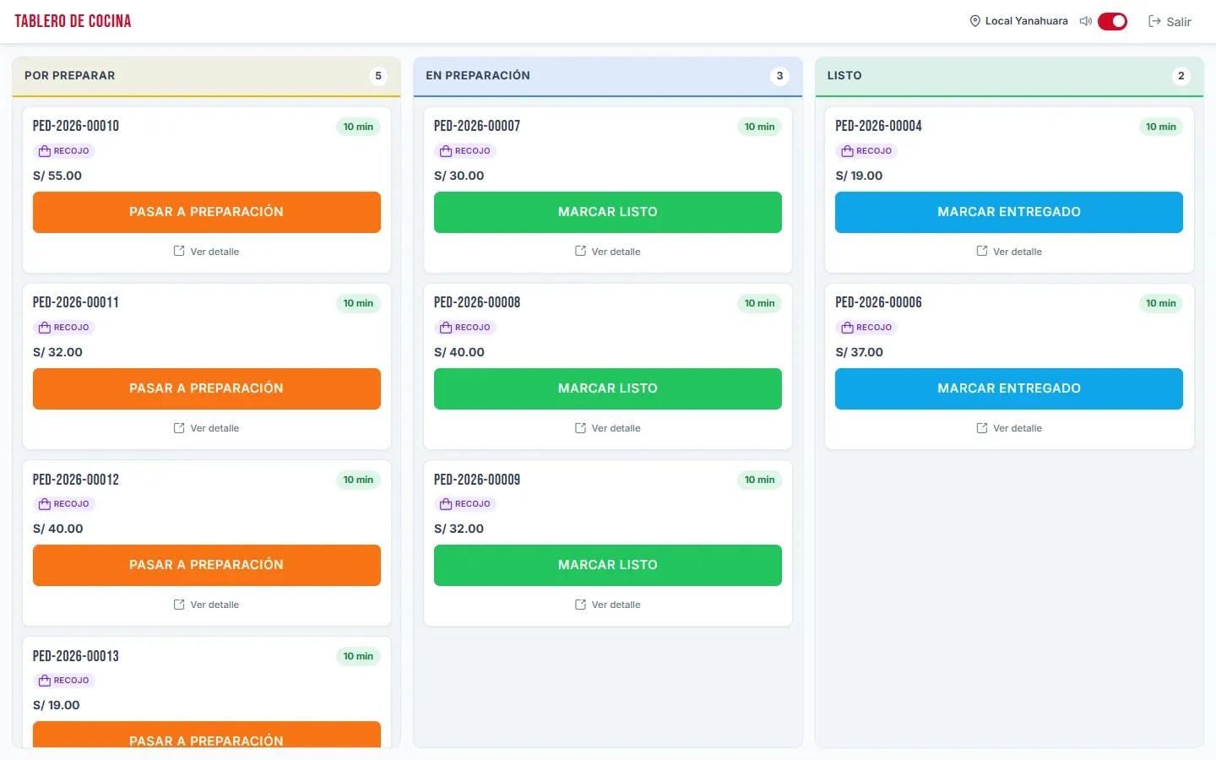View details of order PED-2026-00007
This screenshot has width=1216, height=760.
[x=608, y=252]
